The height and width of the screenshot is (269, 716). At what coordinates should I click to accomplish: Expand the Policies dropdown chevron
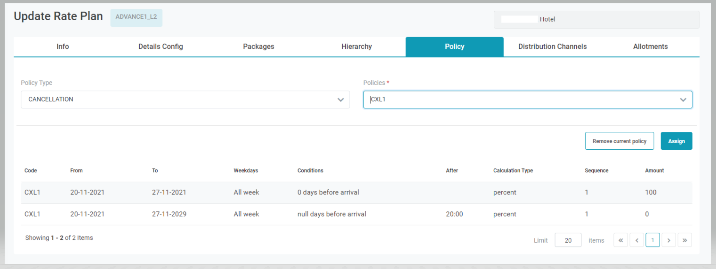(x=683, y=100)
